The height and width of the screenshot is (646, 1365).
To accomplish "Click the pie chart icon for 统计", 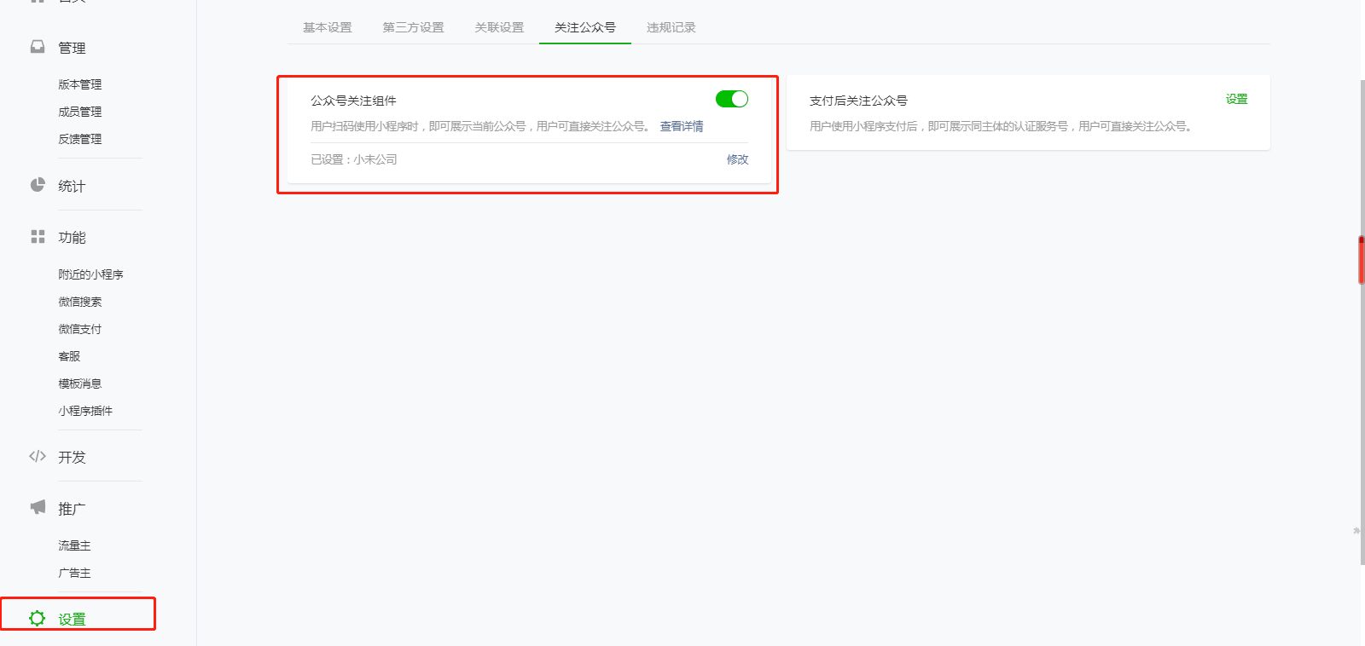I will point(38,185).
